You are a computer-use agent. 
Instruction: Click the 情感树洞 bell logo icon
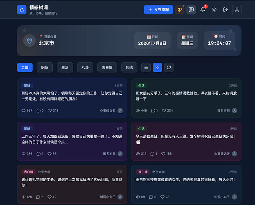point(22,9)
